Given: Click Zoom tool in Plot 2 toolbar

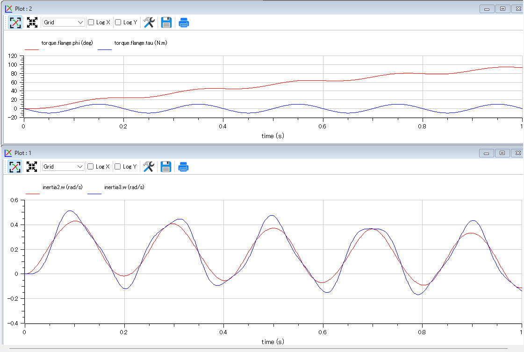Looking at the screenshot, I should tap(15, 23).
